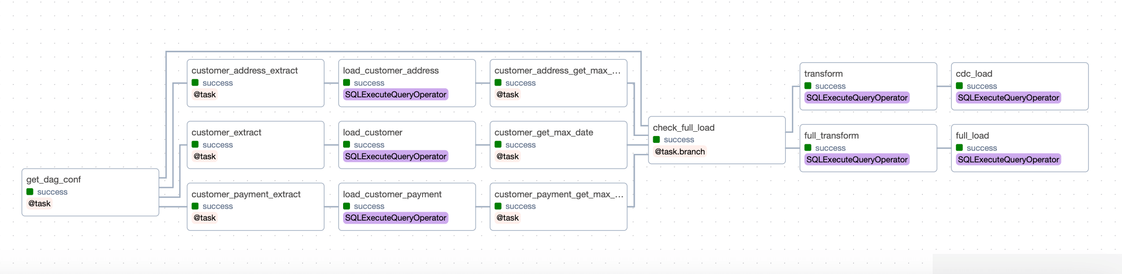
Task: Click the load_customer_payment SQLExecuteQueryOperator badge
Action: [x=396, y=218]
